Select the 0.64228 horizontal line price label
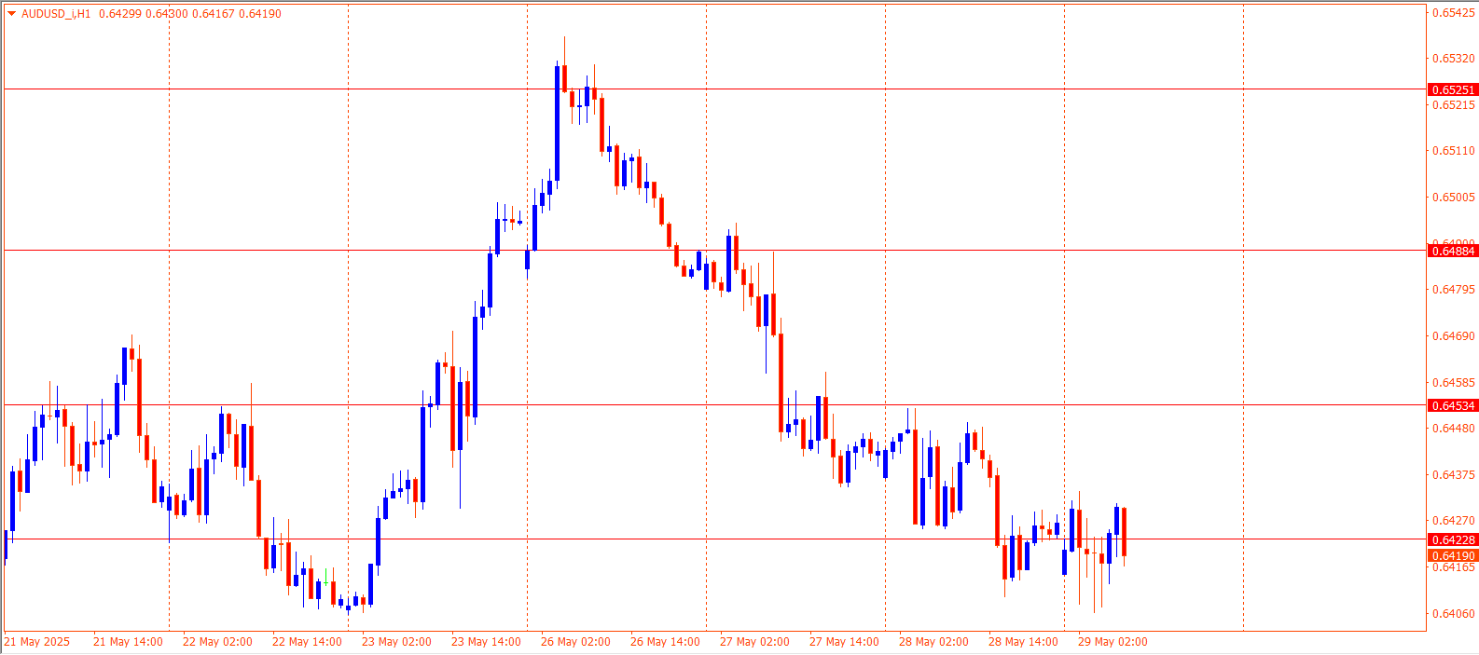The width and height of the screenshot is (1479, 655). click(x=1453, y=540)
